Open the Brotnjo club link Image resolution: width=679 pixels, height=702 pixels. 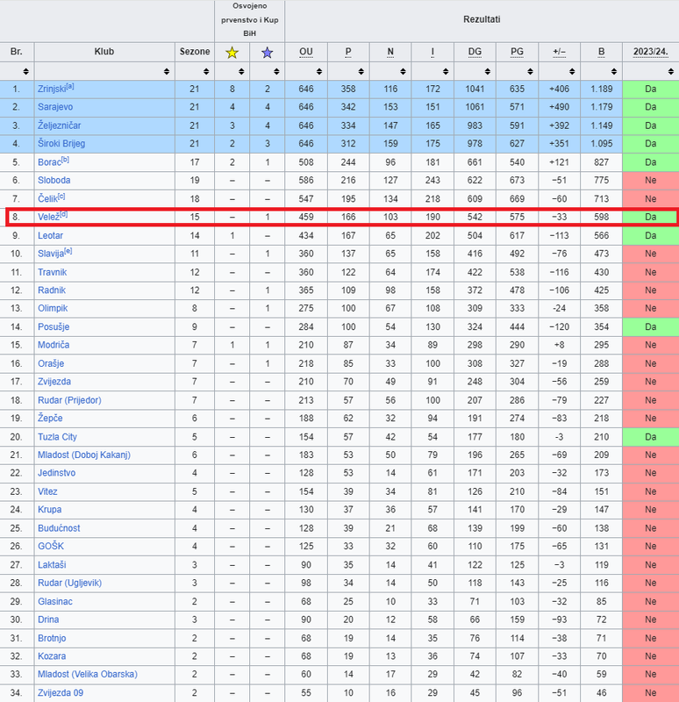tap(52, 639)
